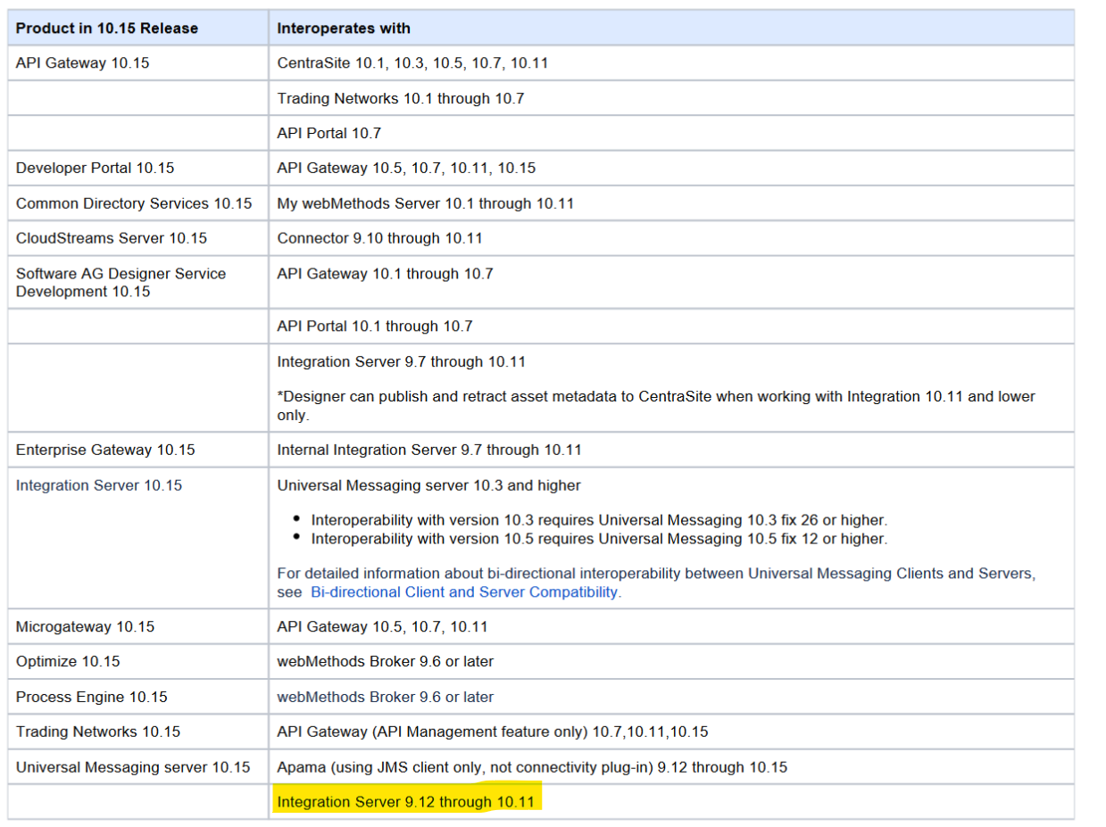This screenshot has width=1106, height=827.
Task: Click the bullet about Universal Messaging 10.5 fix 12
Action: click(599, 539)
